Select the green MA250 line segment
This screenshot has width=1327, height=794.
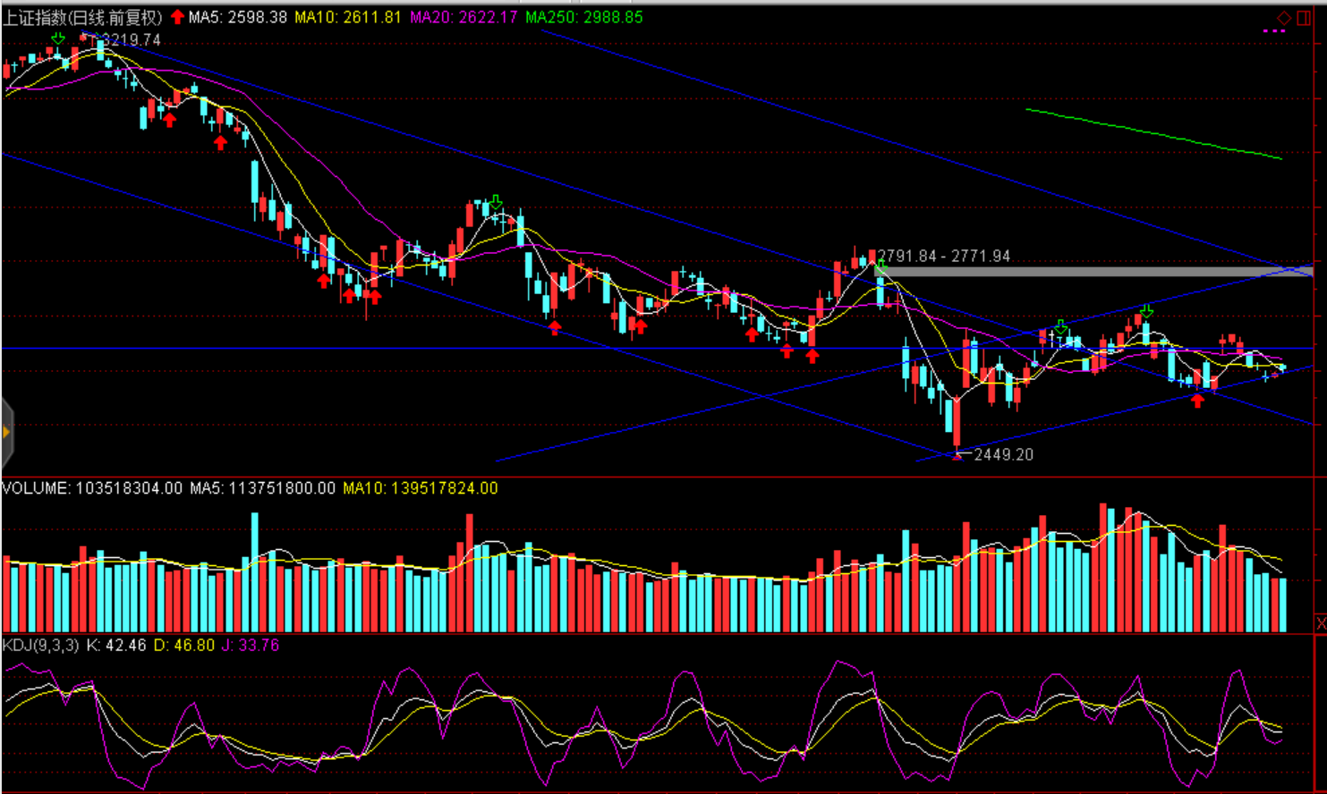pyautogui.click(x=1154, y=134)
